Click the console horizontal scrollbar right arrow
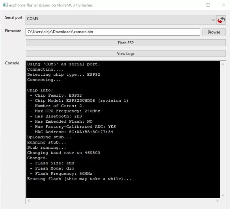230x209 pixels. 217,201
